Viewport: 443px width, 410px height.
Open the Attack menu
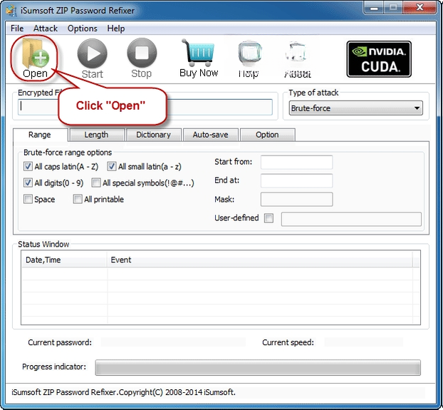click(46, 29)
